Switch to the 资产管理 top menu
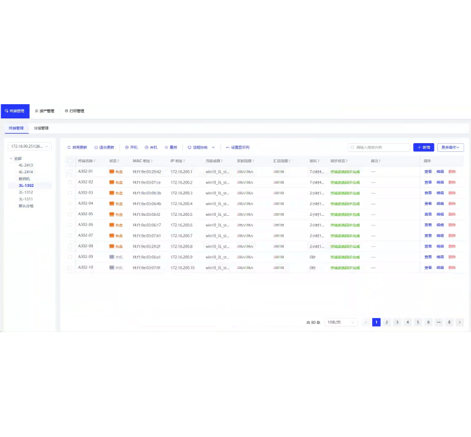 click(x=44, y=111)
